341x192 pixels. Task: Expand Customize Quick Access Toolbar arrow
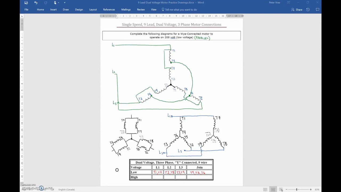coord(64,3)
